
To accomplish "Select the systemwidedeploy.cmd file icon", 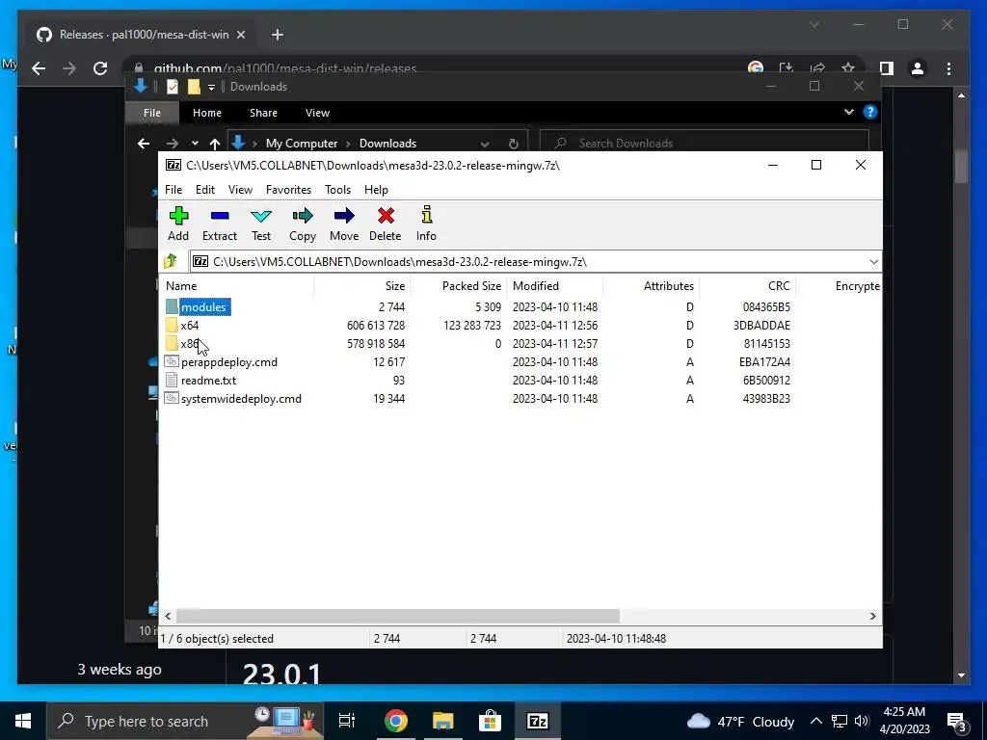I will 172,398.
